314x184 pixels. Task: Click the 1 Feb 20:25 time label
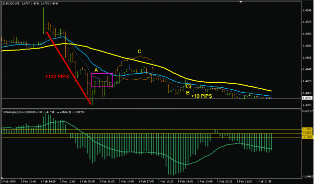click(x=225, y=181)
